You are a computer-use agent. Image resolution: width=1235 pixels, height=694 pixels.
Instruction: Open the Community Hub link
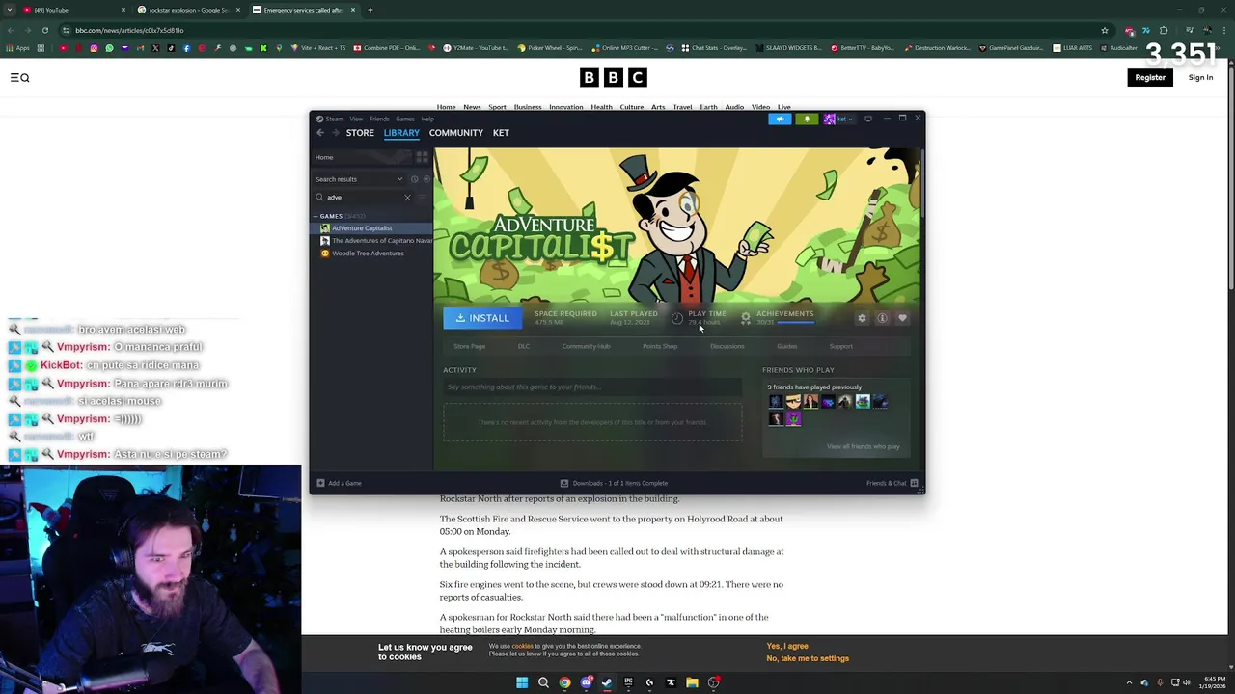point(586,347)
